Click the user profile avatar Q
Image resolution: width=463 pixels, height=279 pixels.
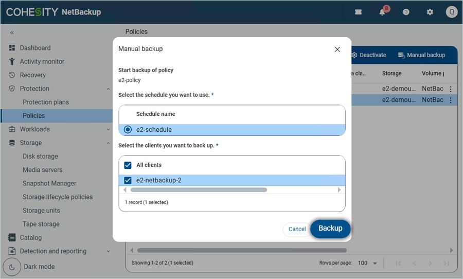pyautogui.click(x=451, y=12)
